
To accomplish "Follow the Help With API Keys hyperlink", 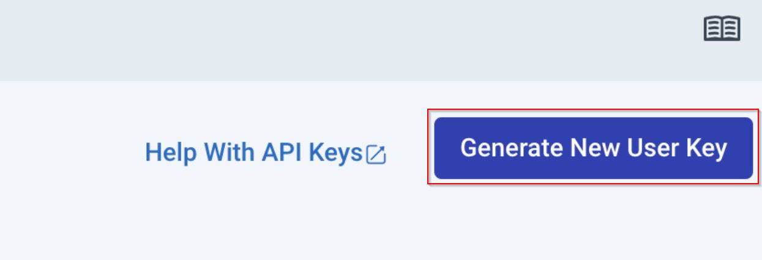I will (254, 153).
